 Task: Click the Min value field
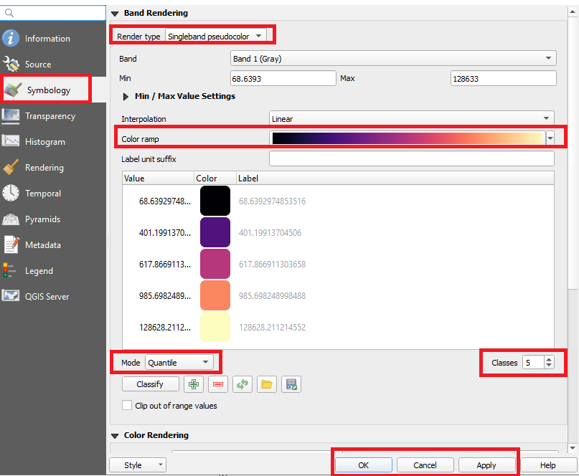283,78
